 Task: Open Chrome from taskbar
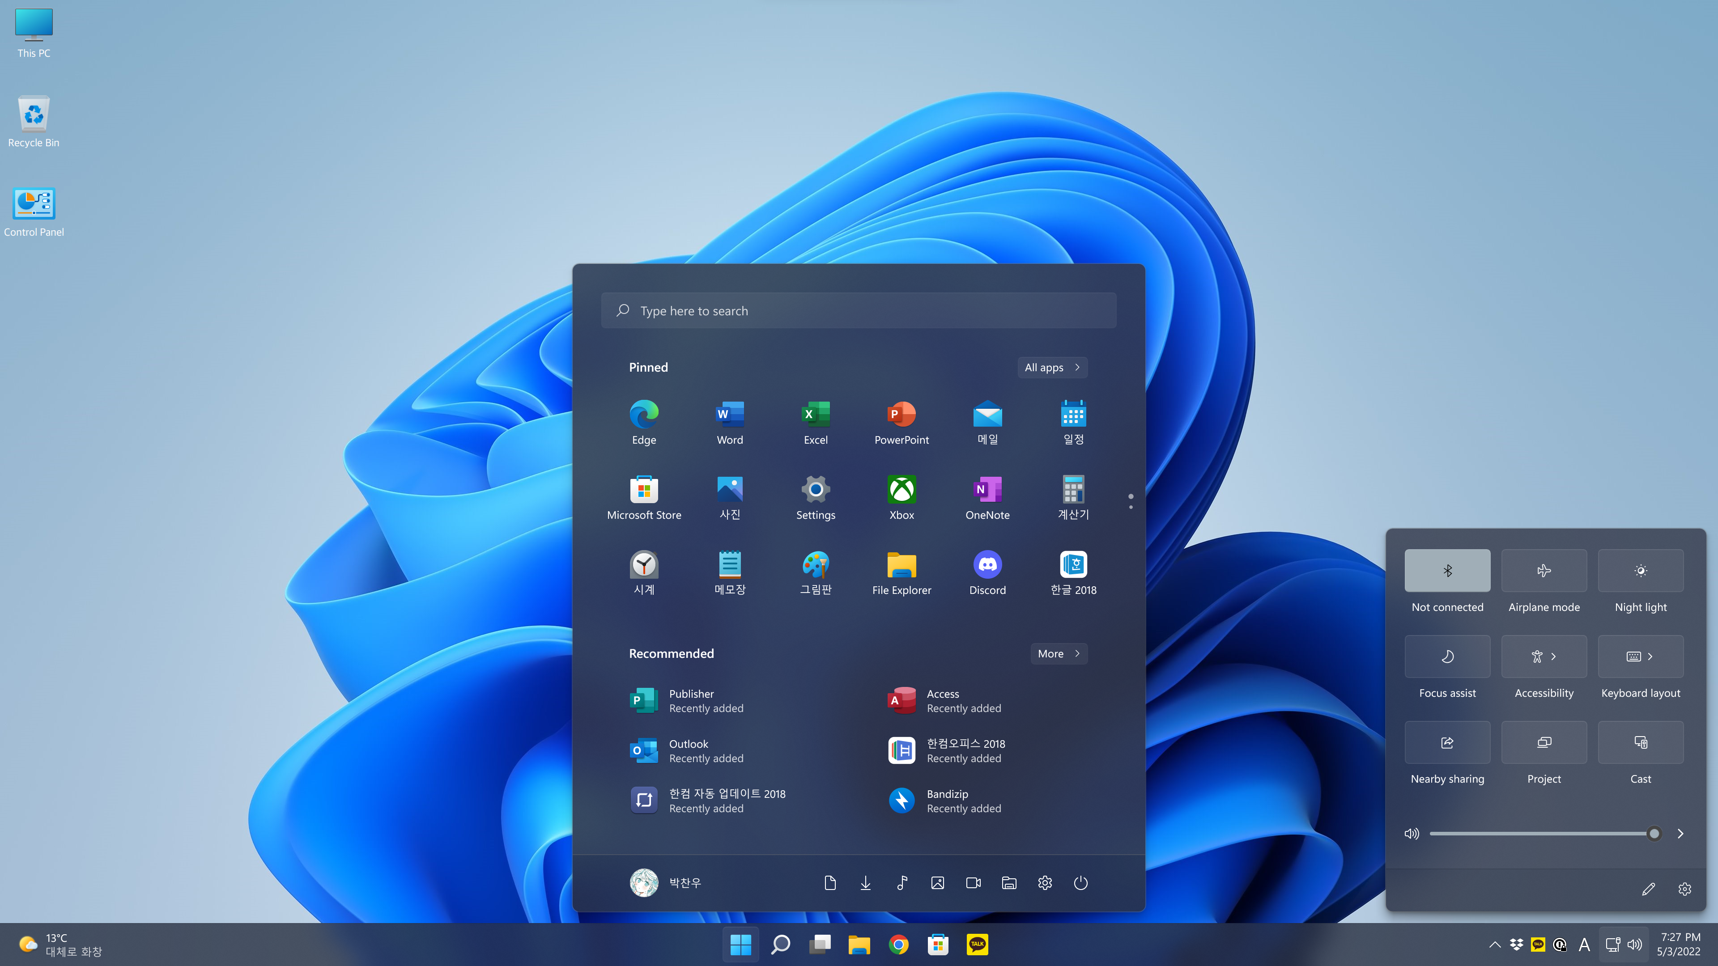pyautogui.click(x=898, y=945)
